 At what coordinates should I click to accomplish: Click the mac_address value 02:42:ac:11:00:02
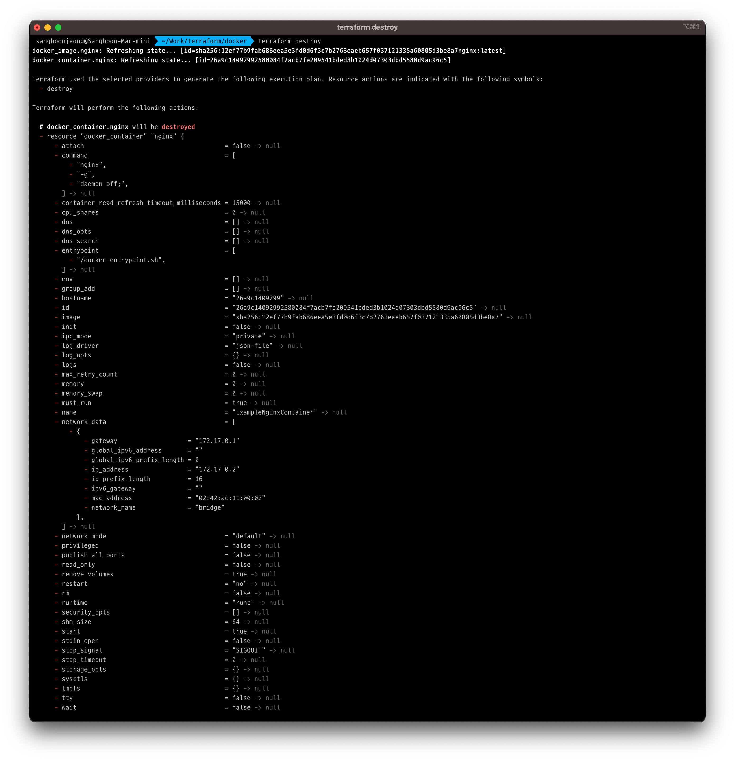coord(230,498)
